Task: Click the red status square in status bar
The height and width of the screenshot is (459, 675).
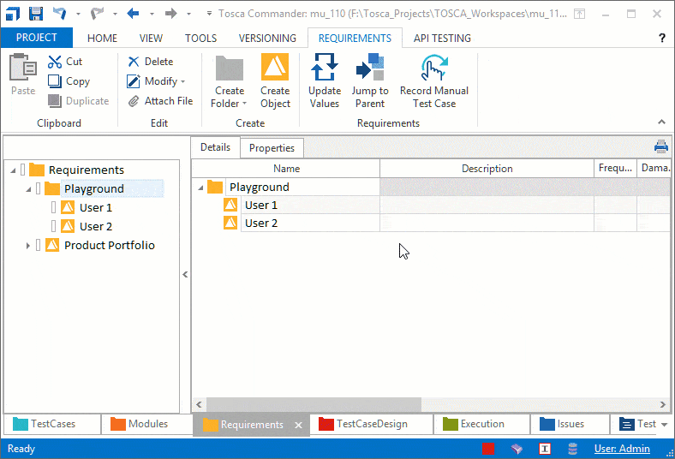Action: 488,449
